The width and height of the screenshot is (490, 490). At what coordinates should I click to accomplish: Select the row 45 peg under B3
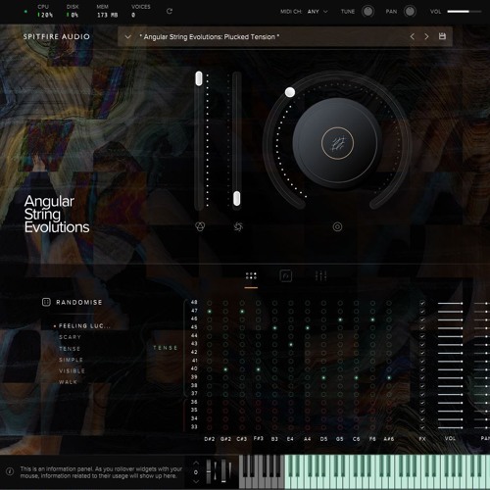274,327
